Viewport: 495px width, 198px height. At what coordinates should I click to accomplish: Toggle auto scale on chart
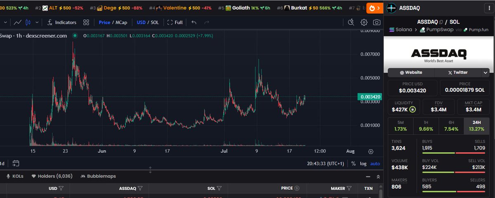pyautogui.click(x=375, y=163)
